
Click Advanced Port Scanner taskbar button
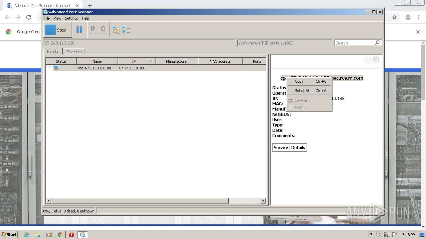coord(83,235)
